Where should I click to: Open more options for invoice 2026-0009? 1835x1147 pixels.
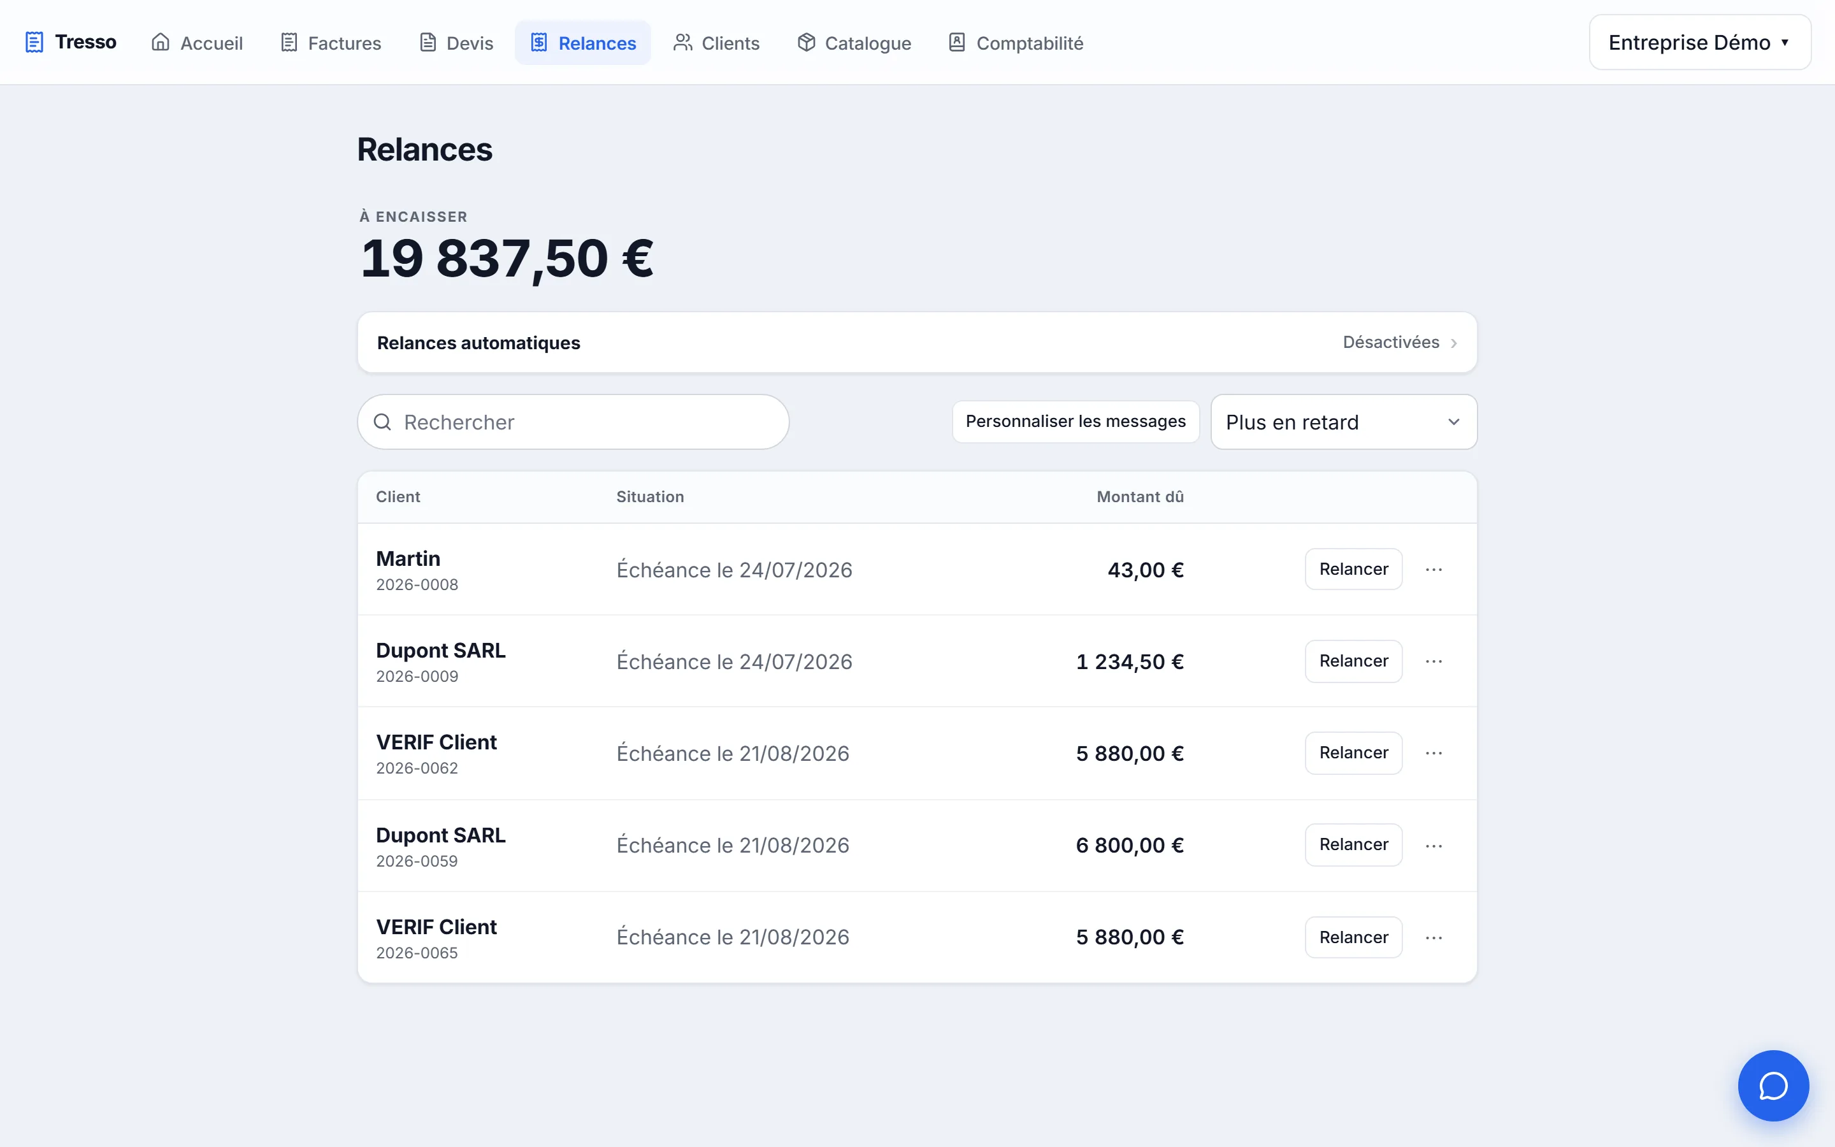1434,661
